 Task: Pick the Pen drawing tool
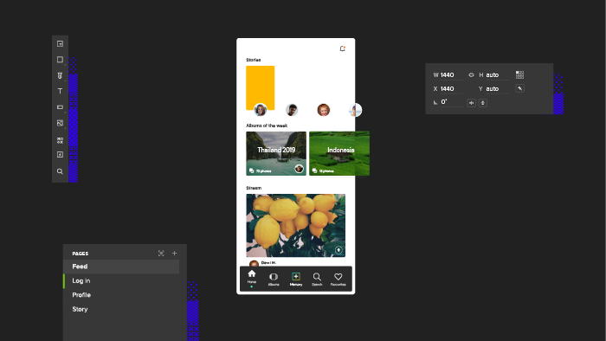pos(60,75)
